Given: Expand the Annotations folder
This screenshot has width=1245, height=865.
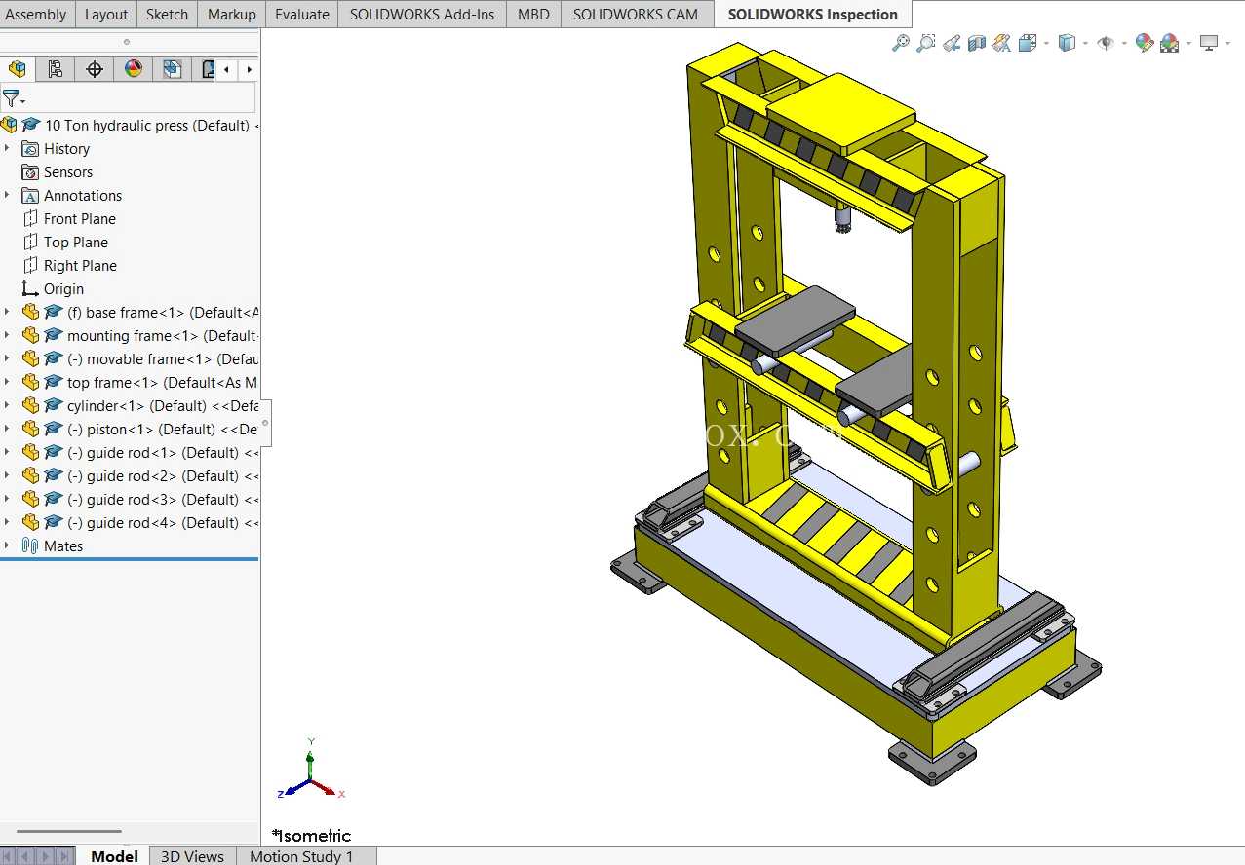Looking at the screenshot, I should pyautogui.click(x=7, y=195).
